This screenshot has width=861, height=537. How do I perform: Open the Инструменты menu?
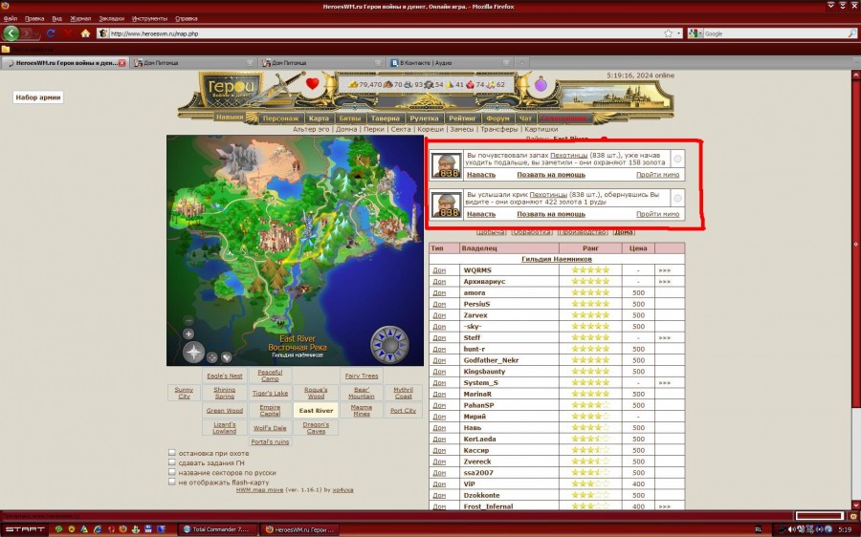pos(149,18)
